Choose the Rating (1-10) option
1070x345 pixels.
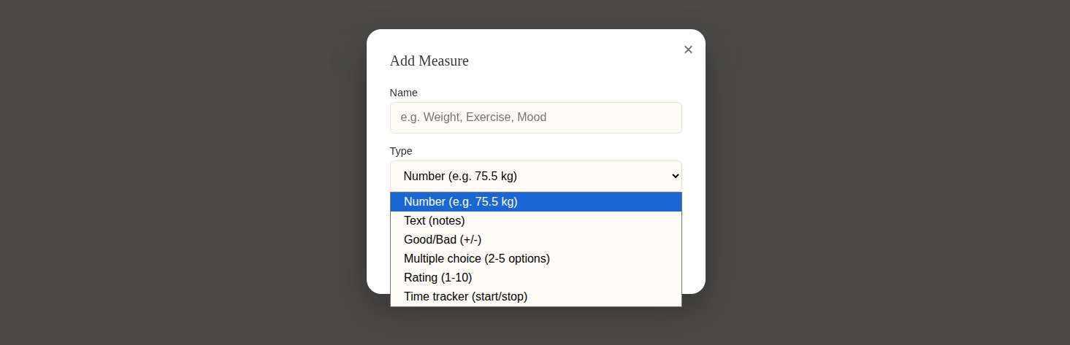pyautogui.click(x=438, y=278)
